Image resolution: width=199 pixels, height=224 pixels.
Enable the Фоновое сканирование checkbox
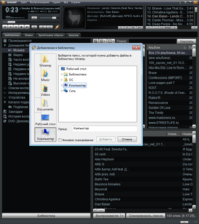point(60,140)
